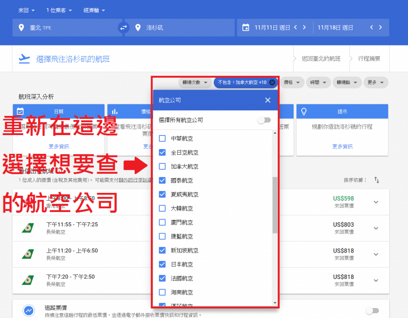This screenshot has width=408, height=318.
Task: Check the 廈門航空 checkbox
Action: [162, 222]
